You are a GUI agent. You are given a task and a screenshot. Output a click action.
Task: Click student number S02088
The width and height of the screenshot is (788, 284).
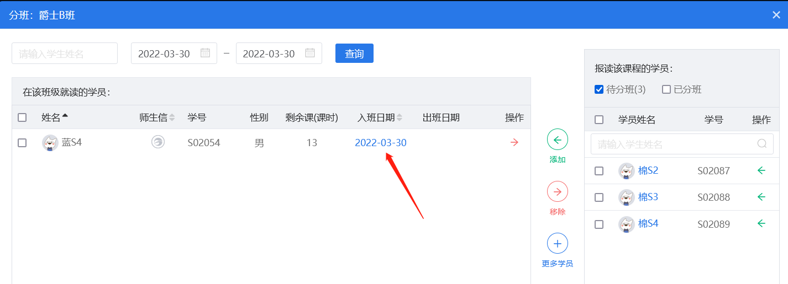pos(713,197)
